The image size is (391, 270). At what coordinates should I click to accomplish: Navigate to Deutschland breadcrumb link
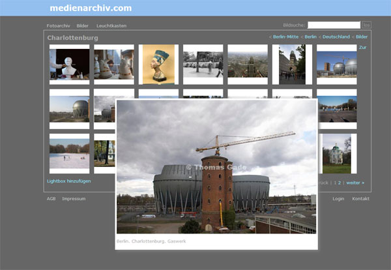336,37
